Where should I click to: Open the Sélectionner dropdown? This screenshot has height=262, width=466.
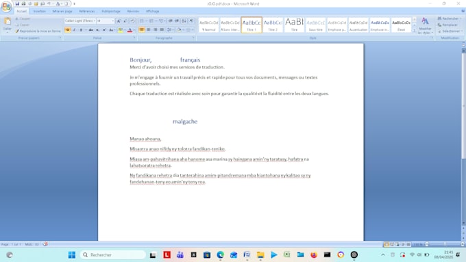pyautogui.click(x=450, y=31)
